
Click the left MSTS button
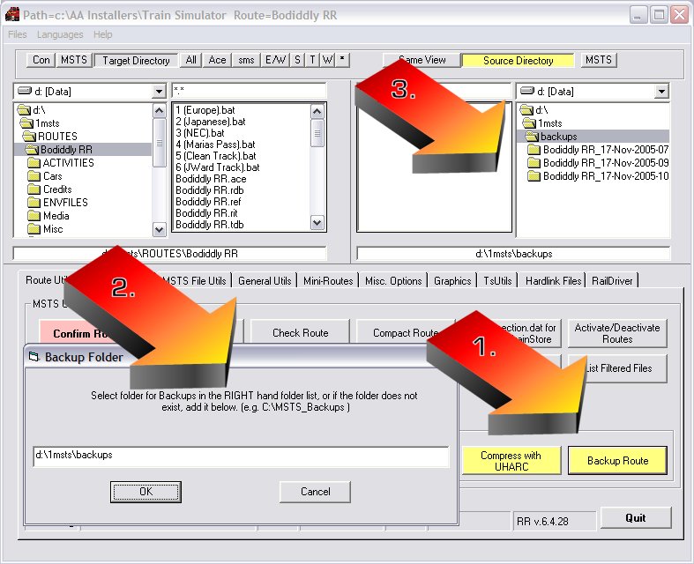point(74,60)
